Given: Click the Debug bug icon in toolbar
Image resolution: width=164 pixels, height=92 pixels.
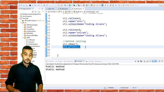Looking at the screenshot, I should coord(65,5).
